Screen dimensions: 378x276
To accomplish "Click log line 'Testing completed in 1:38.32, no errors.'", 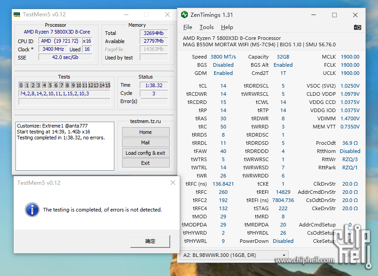I will 61,138.
